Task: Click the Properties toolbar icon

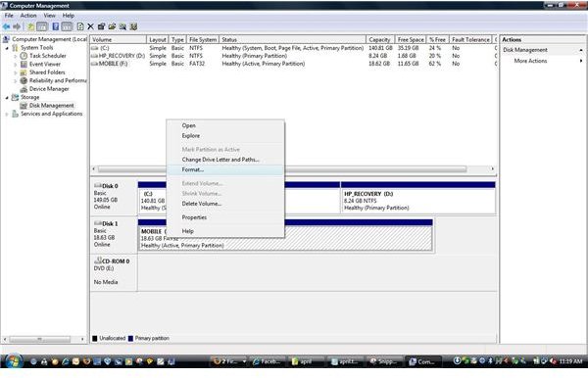Action: tap(101, 26)
